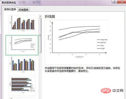Click the large line chart preview
The height and width of the screenshot is (99, 126).
click(x=76, y=42)
